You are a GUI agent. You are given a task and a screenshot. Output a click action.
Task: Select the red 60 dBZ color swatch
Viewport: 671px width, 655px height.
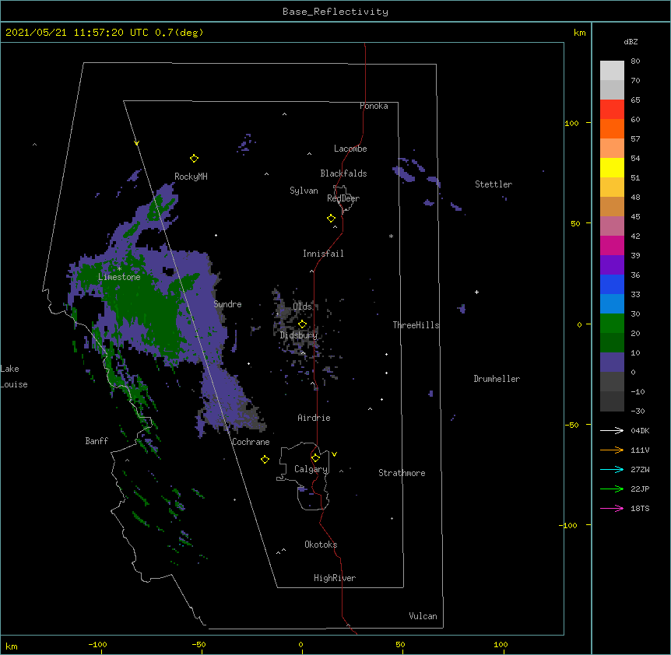[x=612, y=110]
